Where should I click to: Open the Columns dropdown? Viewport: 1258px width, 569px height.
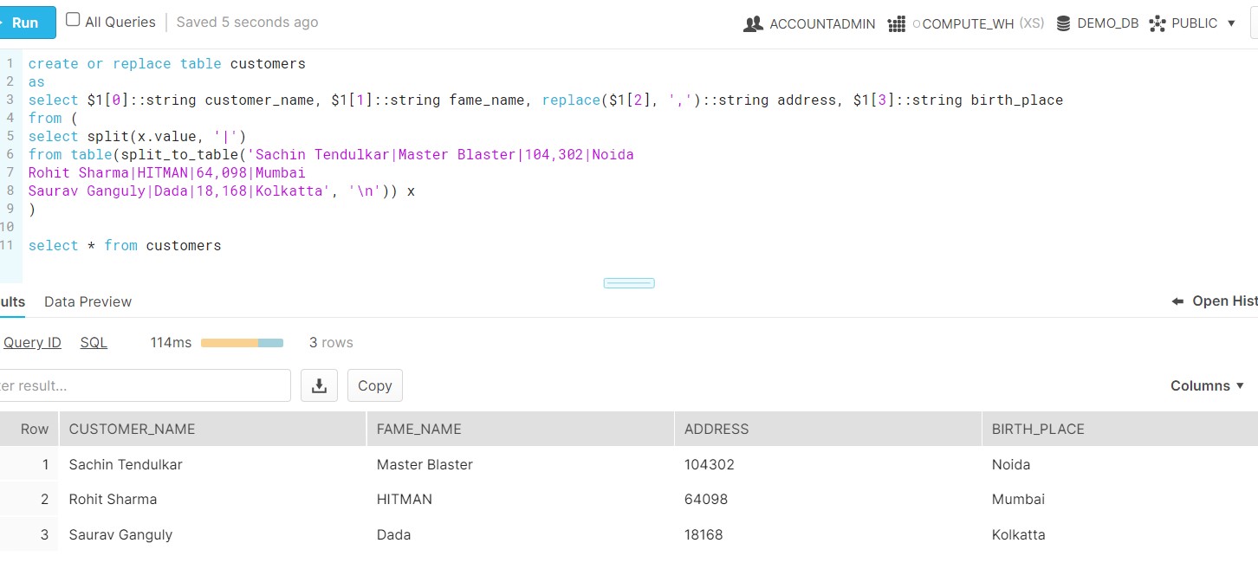pos(1207,385)
